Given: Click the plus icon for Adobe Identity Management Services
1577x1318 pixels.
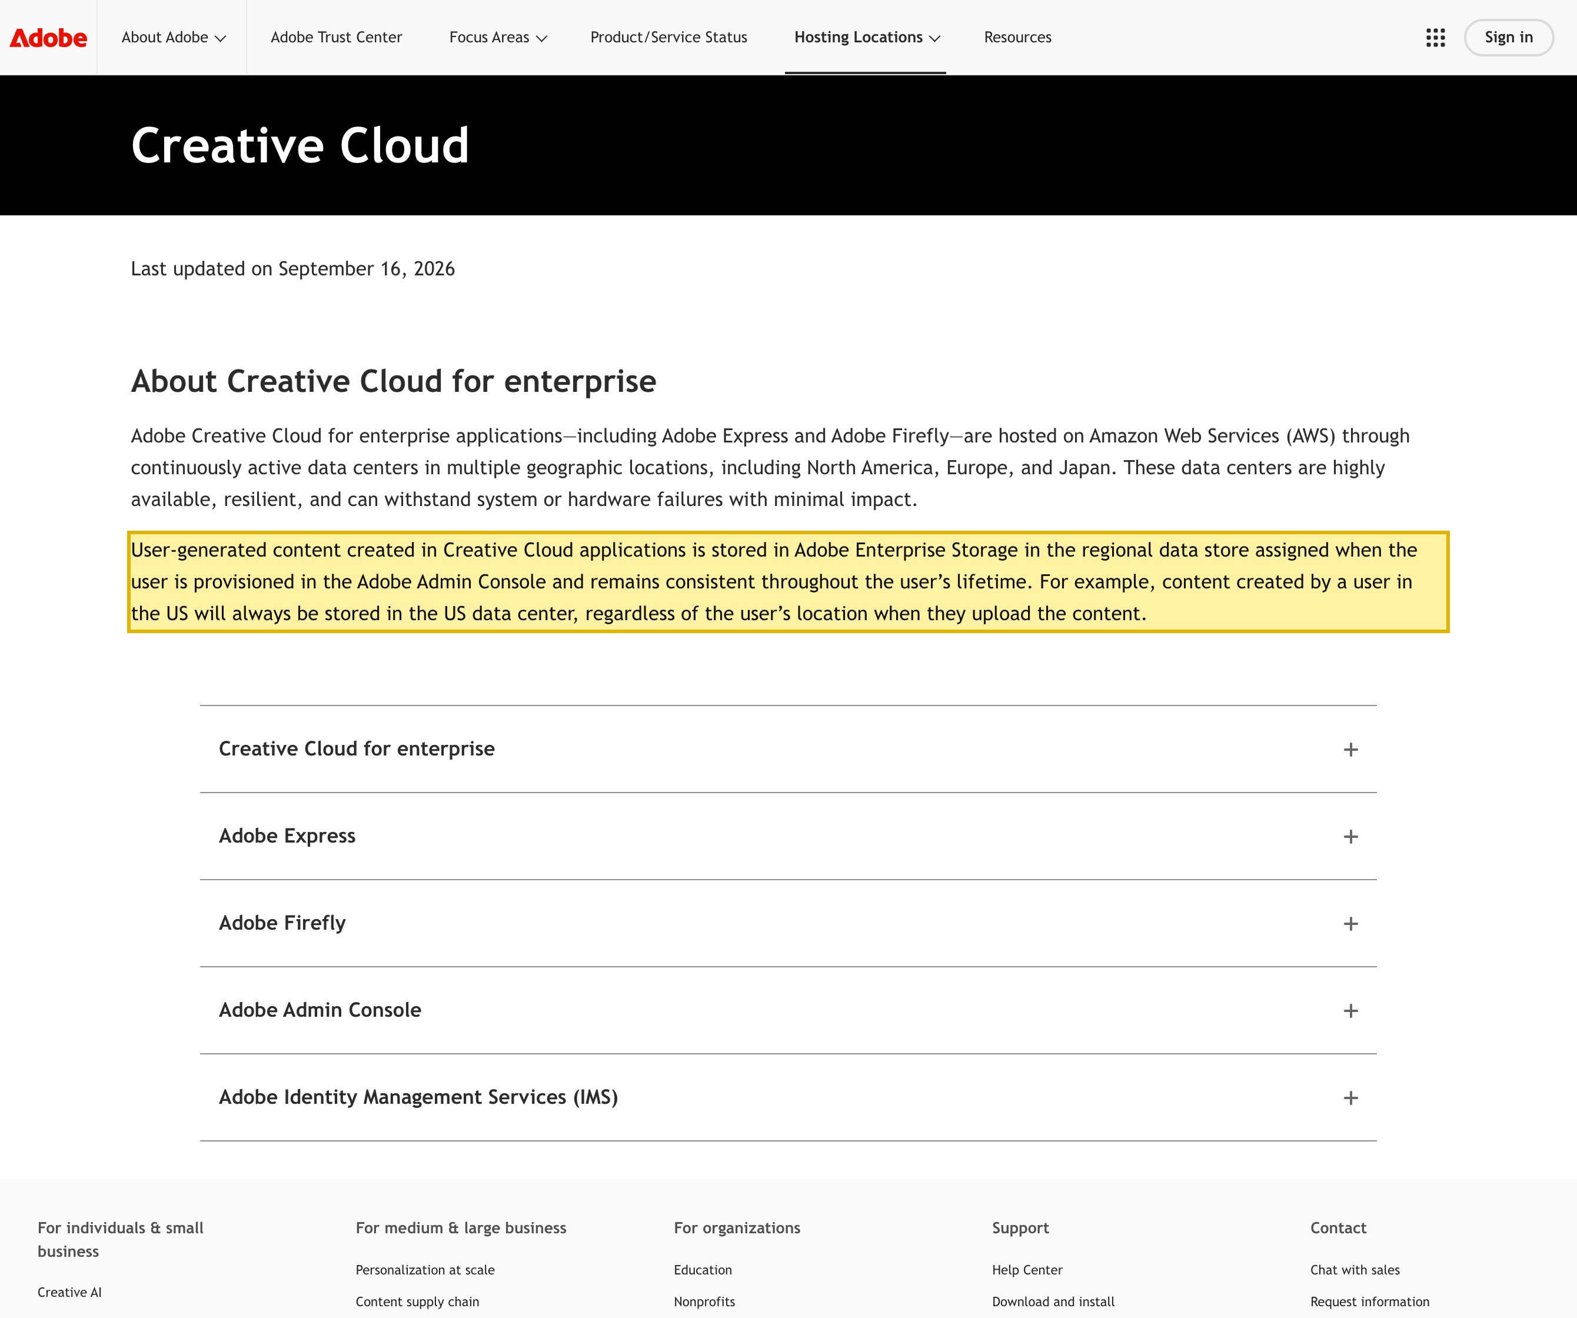Looking at the screenshot, I should pos(1350,1098).
